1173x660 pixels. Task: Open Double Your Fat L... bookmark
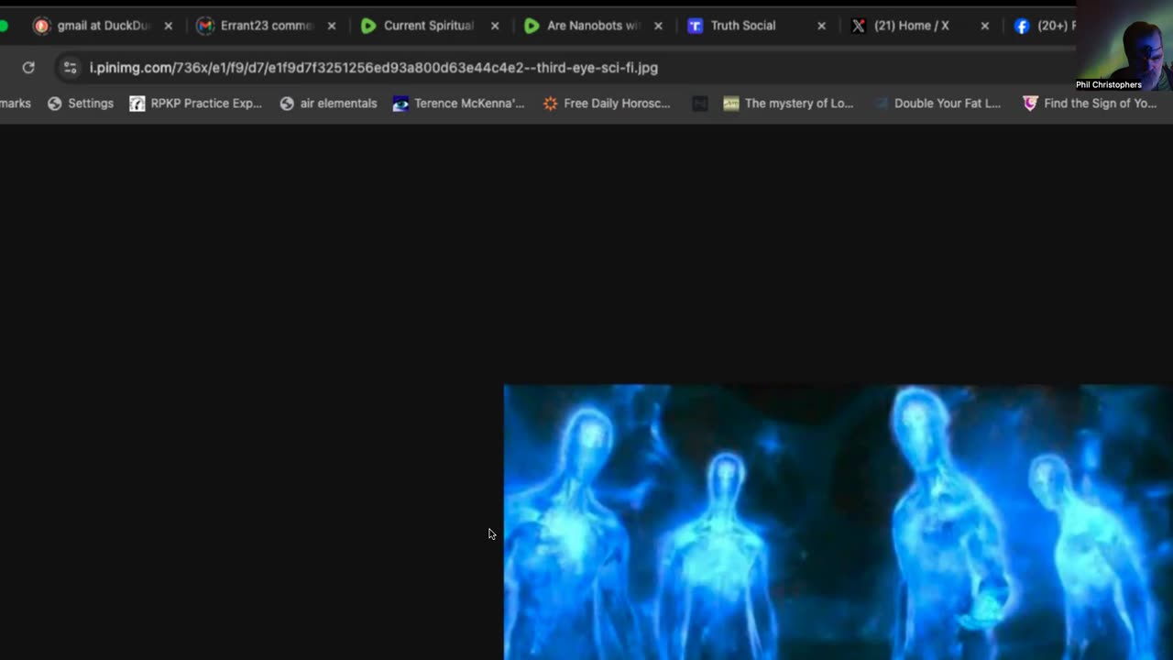click(937, 104)
